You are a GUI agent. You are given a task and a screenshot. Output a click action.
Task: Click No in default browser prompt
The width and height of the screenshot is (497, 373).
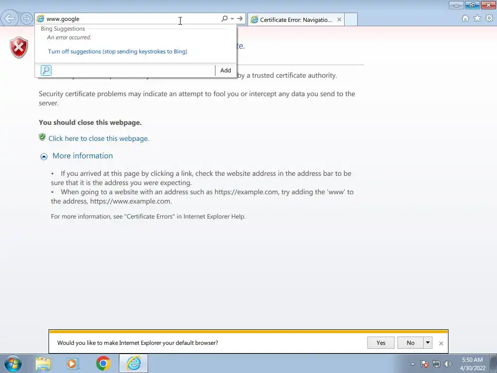coord(411,343)
